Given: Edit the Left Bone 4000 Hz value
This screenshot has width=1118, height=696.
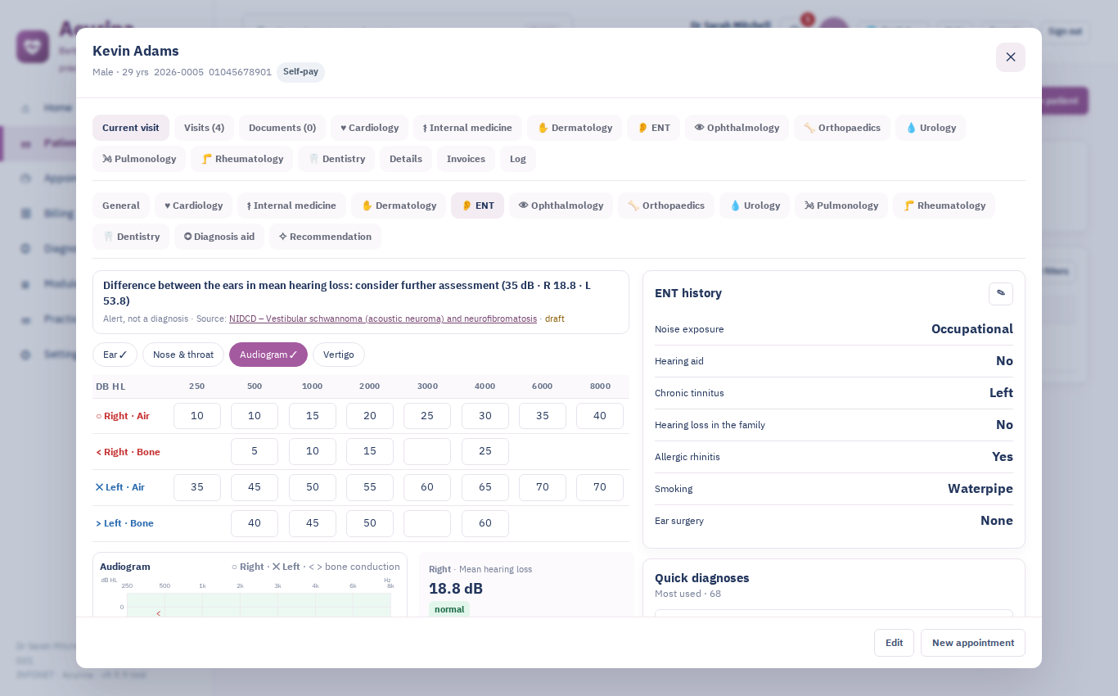Looking at the screenshot, I should pyautogui.click(x=485, y=524).
